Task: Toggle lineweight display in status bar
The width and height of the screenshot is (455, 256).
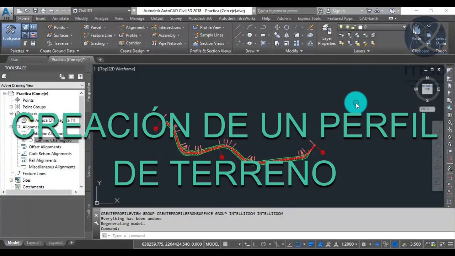Action: [x=311, y=244]
